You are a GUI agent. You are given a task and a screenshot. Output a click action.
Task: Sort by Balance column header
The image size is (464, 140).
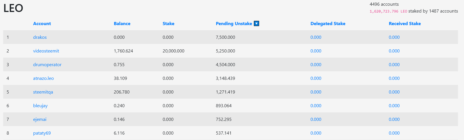pyautogui.click(x=122, y=24)
